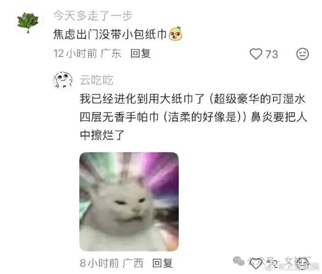Click the dislike icon on 云吃吃's reply

303,263
